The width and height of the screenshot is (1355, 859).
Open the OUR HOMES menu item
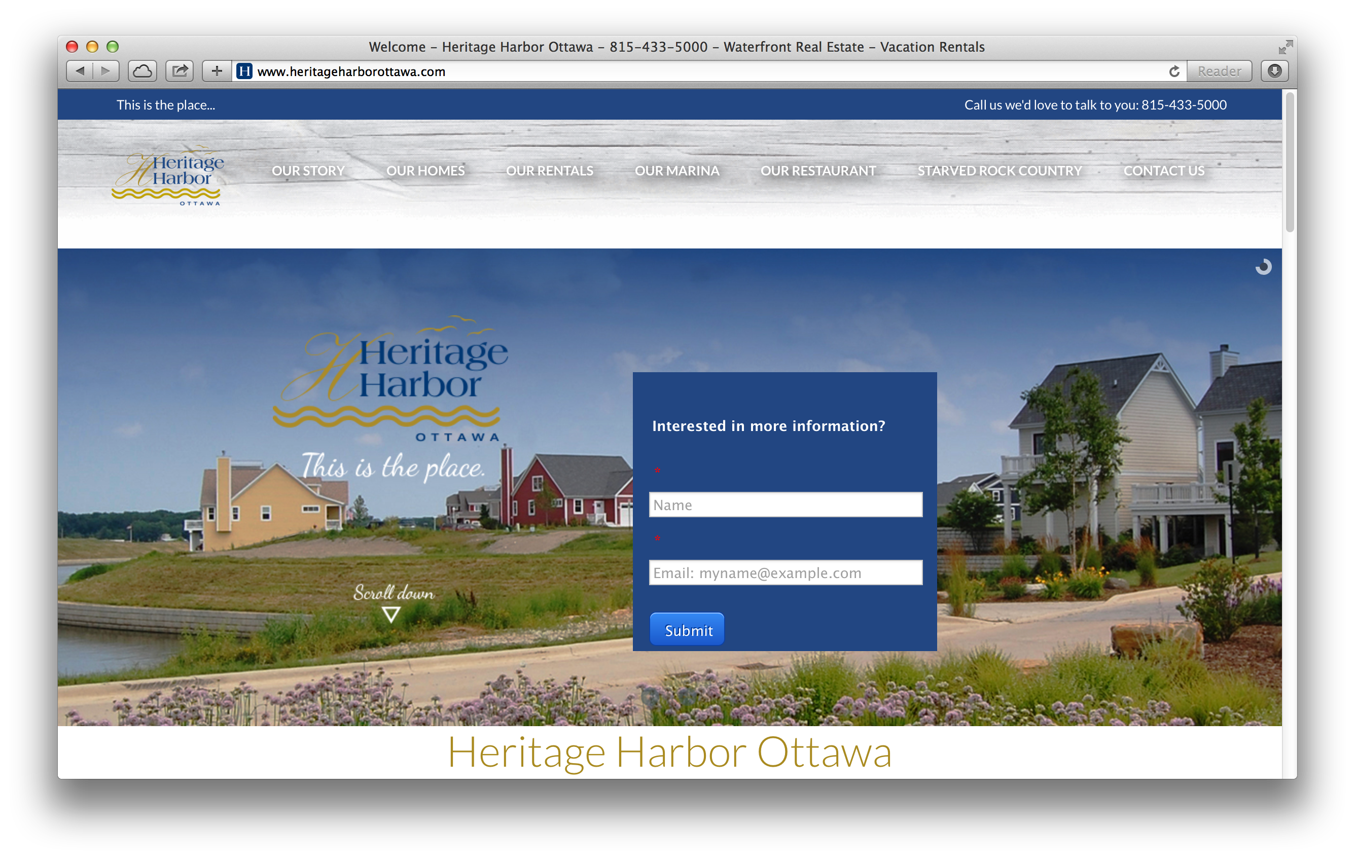425,170
